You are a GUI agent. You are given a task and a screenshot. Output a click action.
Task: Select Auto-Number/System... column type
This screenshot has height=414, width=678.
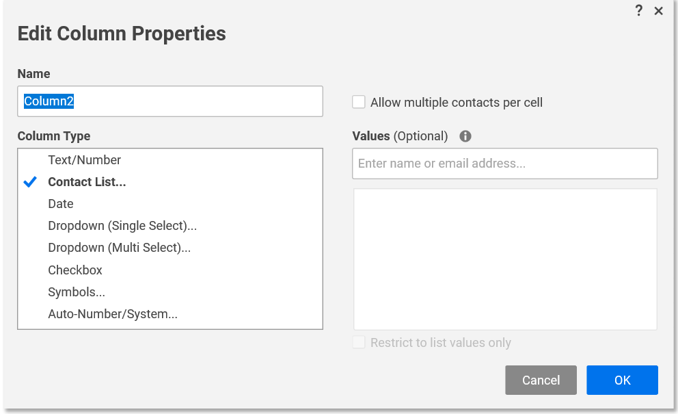pyautogui.click(x=113, y=314)
